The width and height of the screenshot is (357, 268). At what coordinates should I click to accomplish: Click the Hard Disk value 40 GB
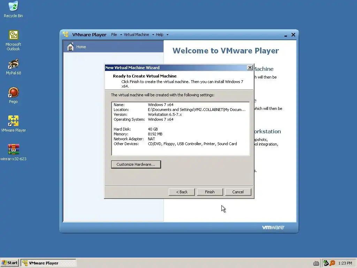[153, 129]
